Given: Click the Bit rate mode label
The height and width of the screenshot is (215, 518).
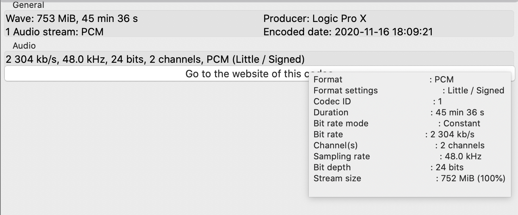Looking at the screenshot, I should [x=341, y=124].
